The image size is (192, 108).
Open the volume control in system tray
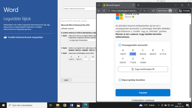point(173,105)
